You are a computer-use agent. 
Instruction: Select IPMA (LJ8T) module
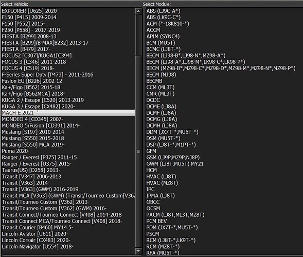click(161, 196)
